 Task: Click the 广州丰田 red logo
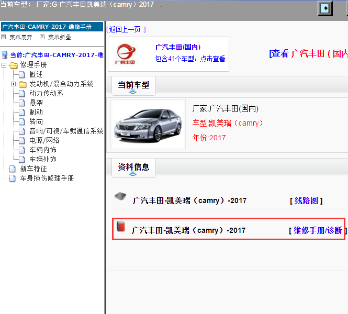(x=126, y=54)
